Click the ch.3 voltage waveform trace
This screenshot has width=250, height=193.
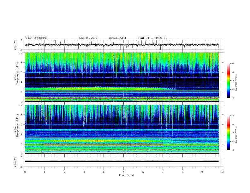(x=122, y=161)
